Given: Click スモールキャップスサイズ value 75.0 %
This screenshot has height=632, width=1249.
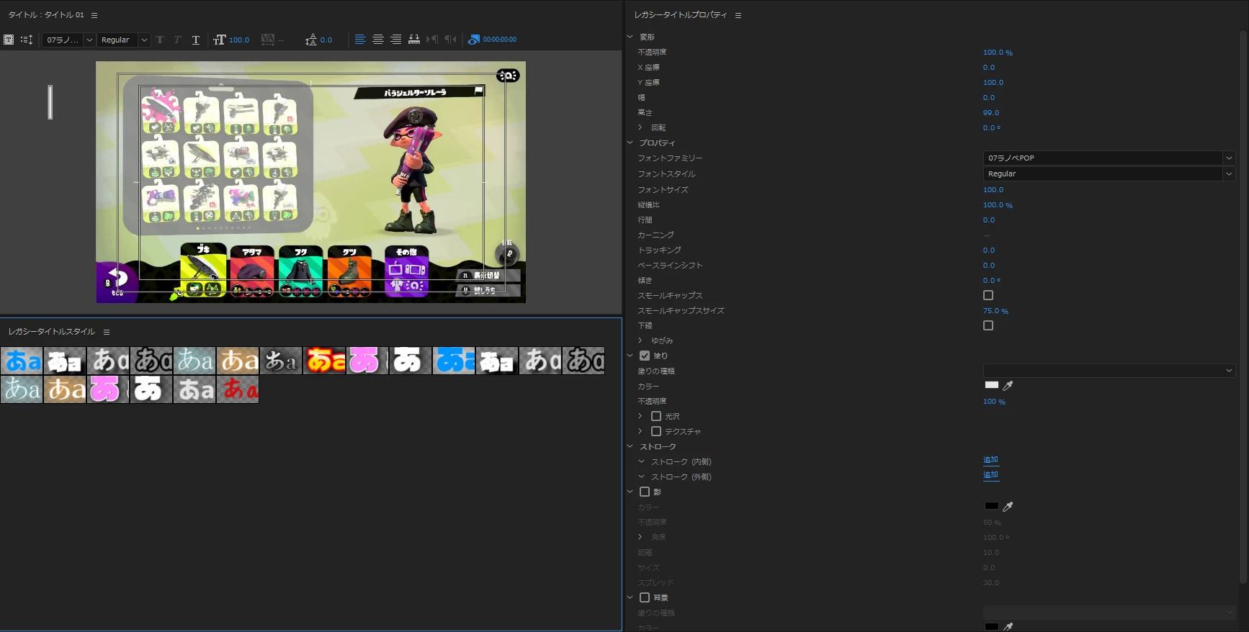Looking at the screenshot, I should pos(995,311).
